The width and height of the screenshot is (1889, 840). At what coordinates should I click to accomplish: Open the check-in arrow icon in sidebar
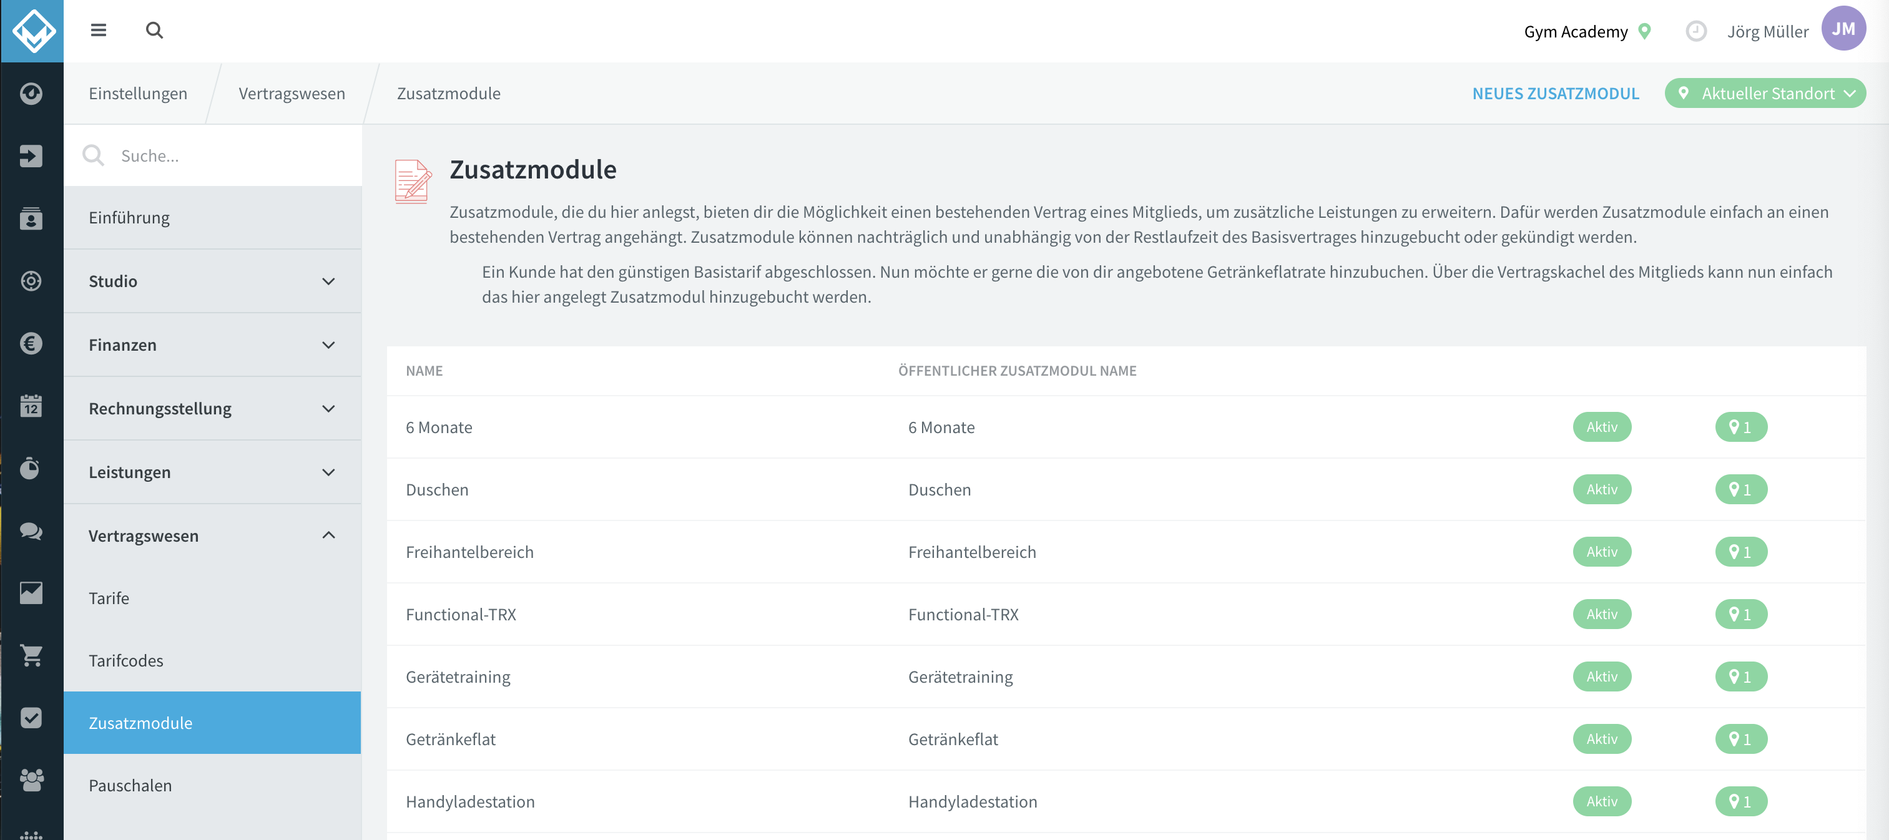point(31,155)
